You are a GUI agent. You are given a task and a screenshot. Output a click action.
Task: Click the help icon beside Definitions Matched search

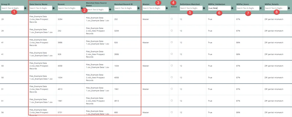pos(204,8)
